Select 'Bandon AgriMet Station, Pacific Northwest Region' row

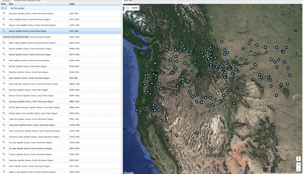pyautogui.click(x=61, y=48)
